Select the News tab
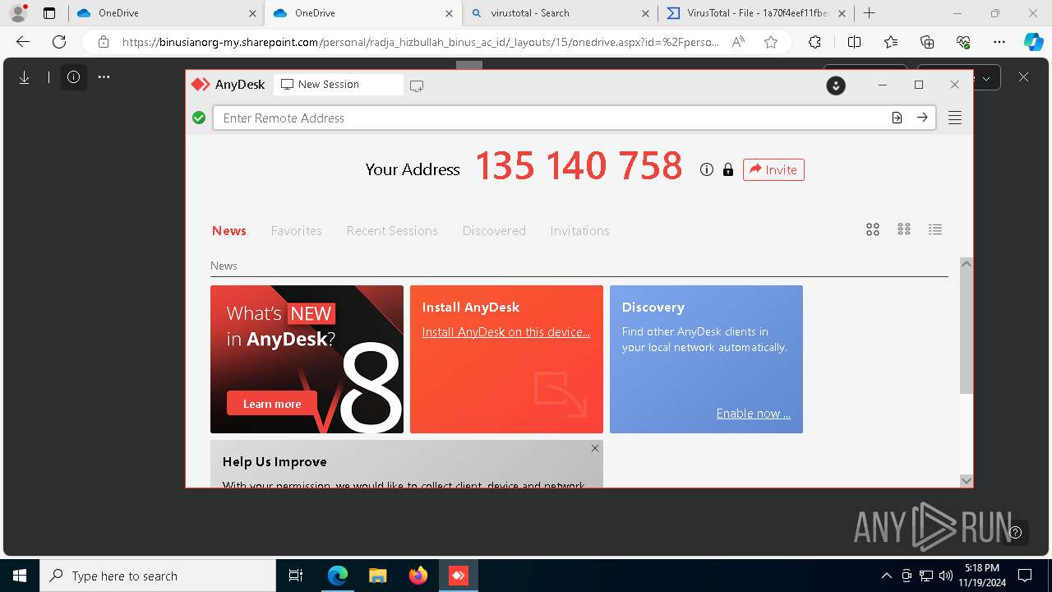 pyautogui.click(x=229, y=231)
